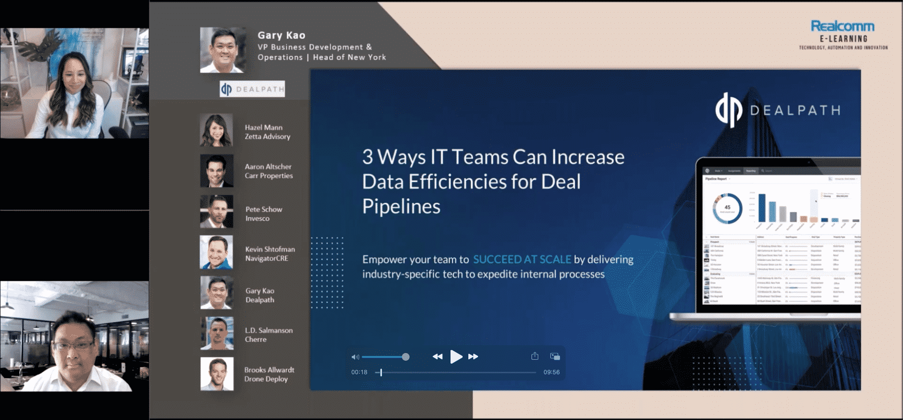903x420 pixels.
Task: Click the Dealpath logo on the slide
Action: [778, 110]
